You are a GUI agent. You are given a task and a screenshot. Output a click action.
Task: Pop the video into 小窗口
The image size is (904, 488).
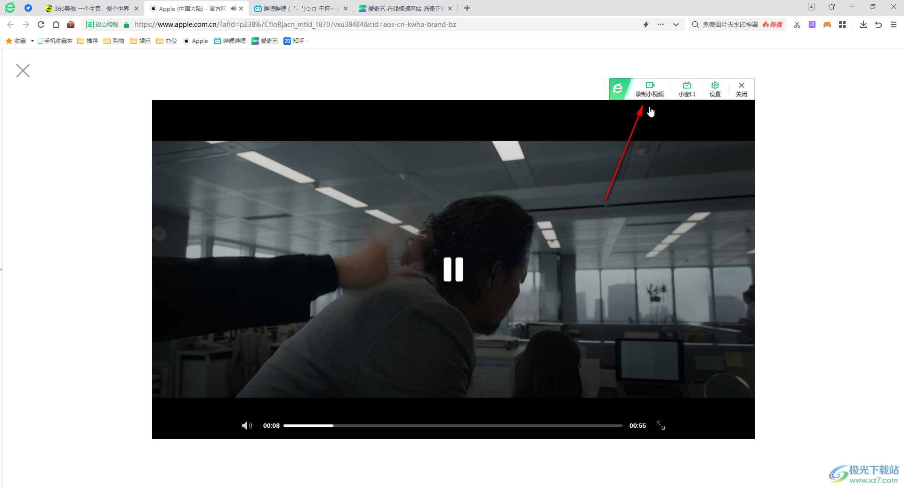[x=687, y=89]
